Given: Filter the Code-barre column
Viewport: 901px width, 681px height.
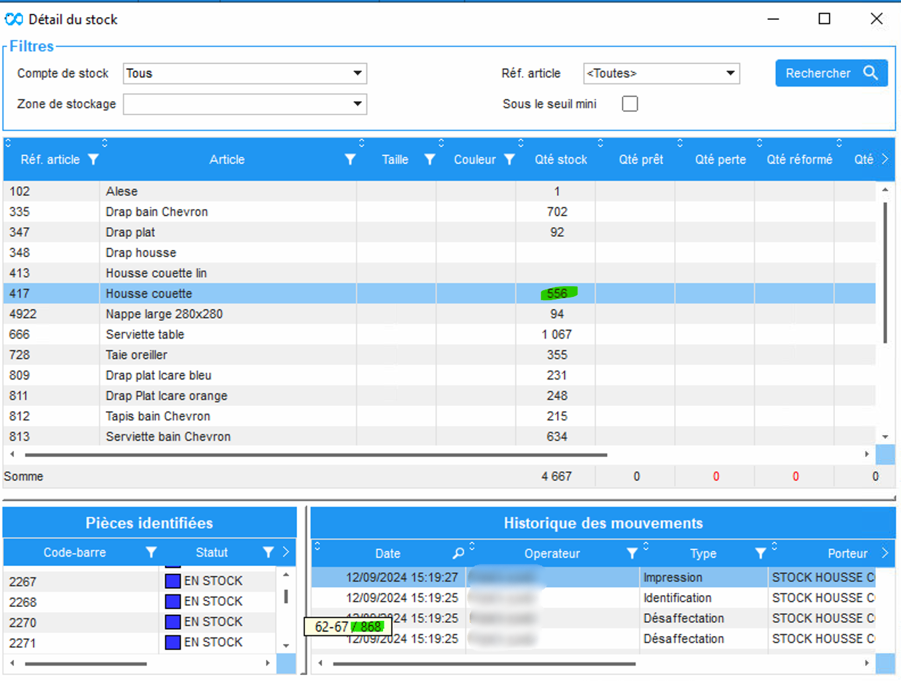Looking at the screenshot, I should [x=151, y=552].
